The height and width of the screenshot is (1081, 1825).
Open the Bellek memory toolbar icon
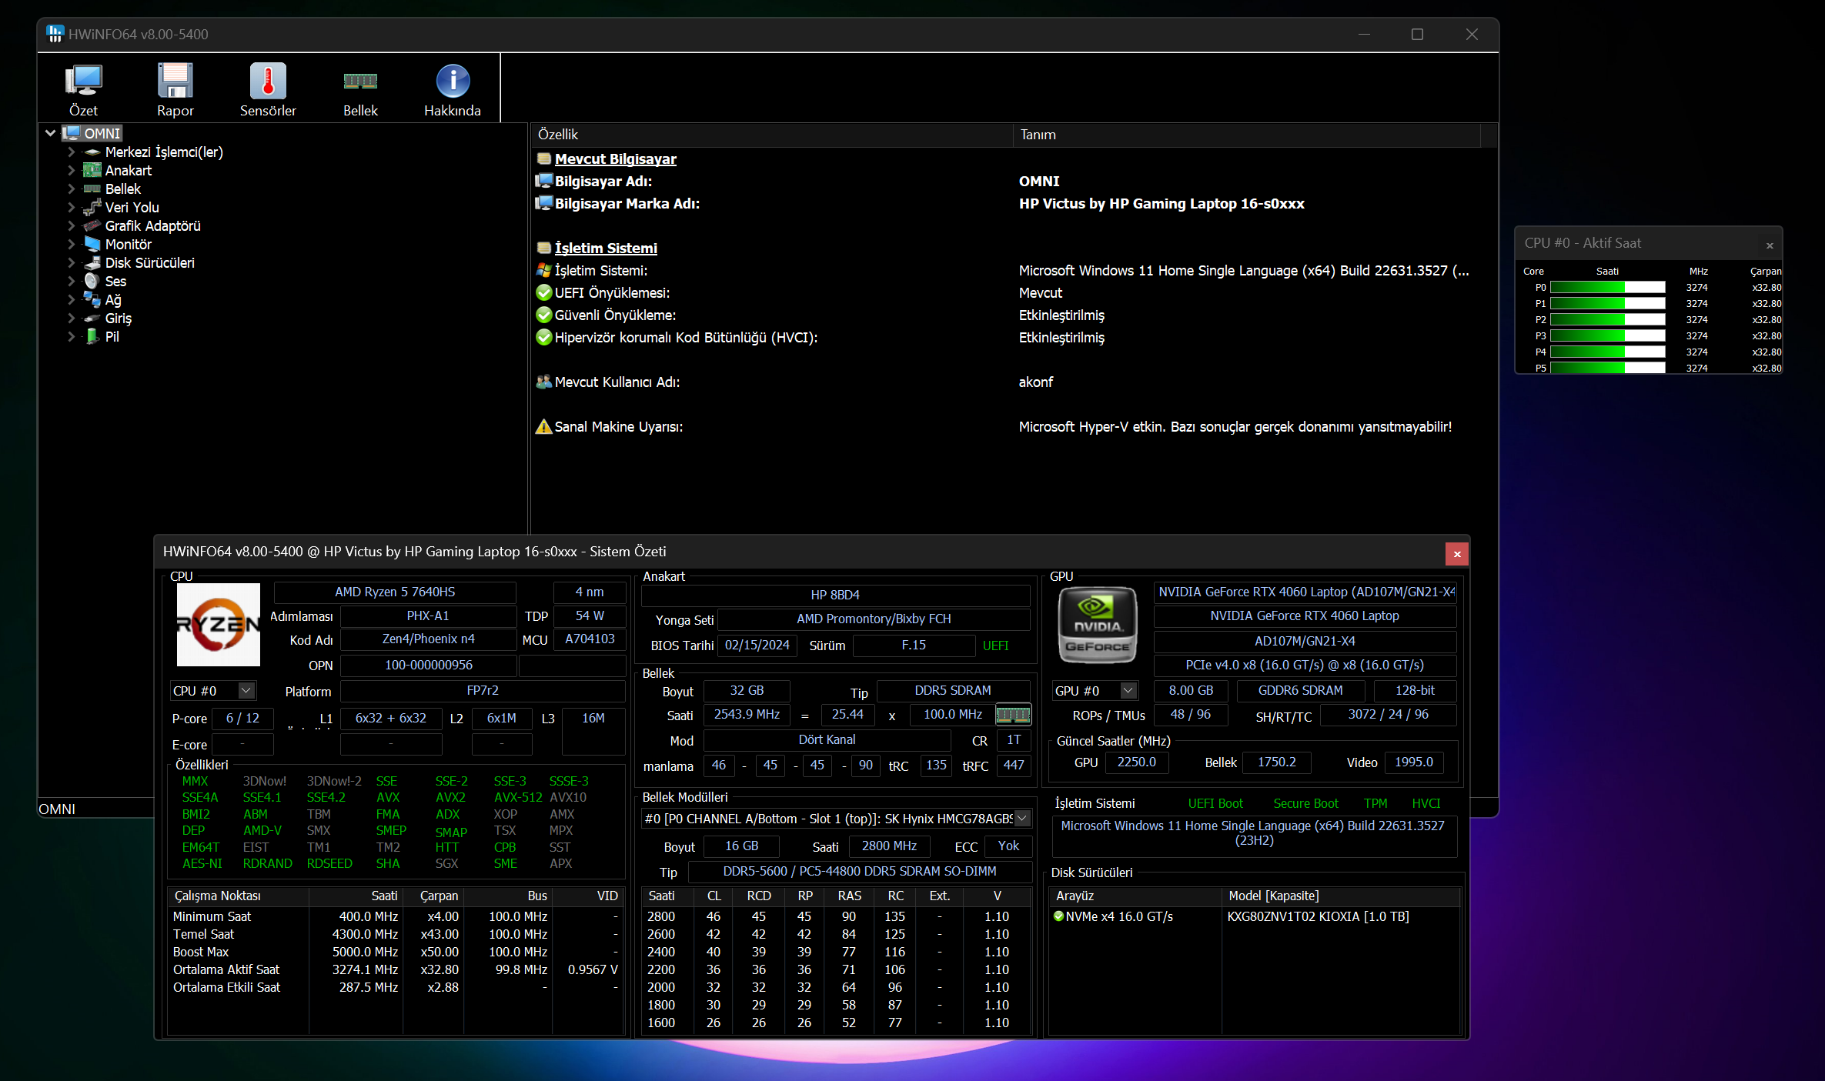coord(360,81)
